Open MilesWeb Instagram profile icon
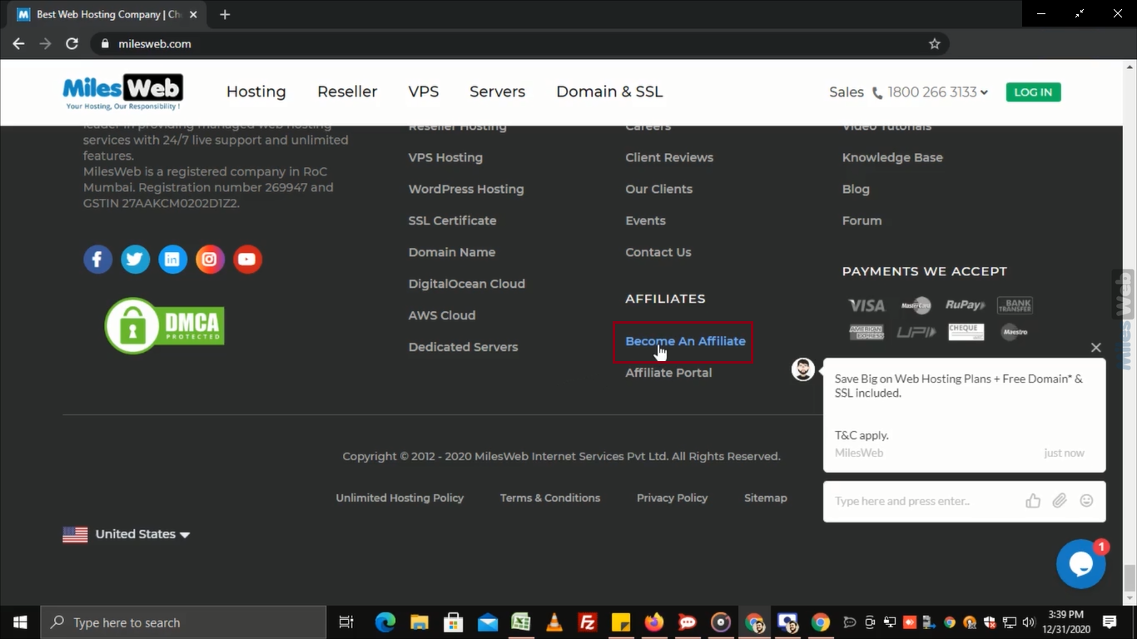The width and height of the screenshot is (1137, 639). (x=210, y=260)
